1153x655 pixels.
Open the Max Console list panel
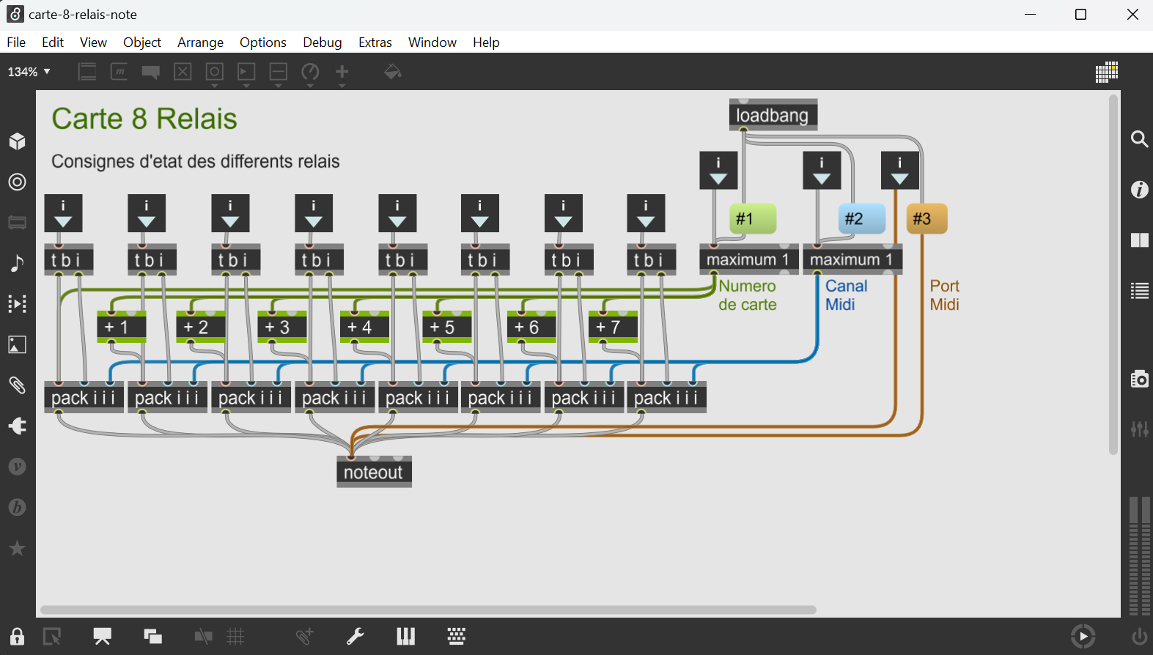point(1139,291)
